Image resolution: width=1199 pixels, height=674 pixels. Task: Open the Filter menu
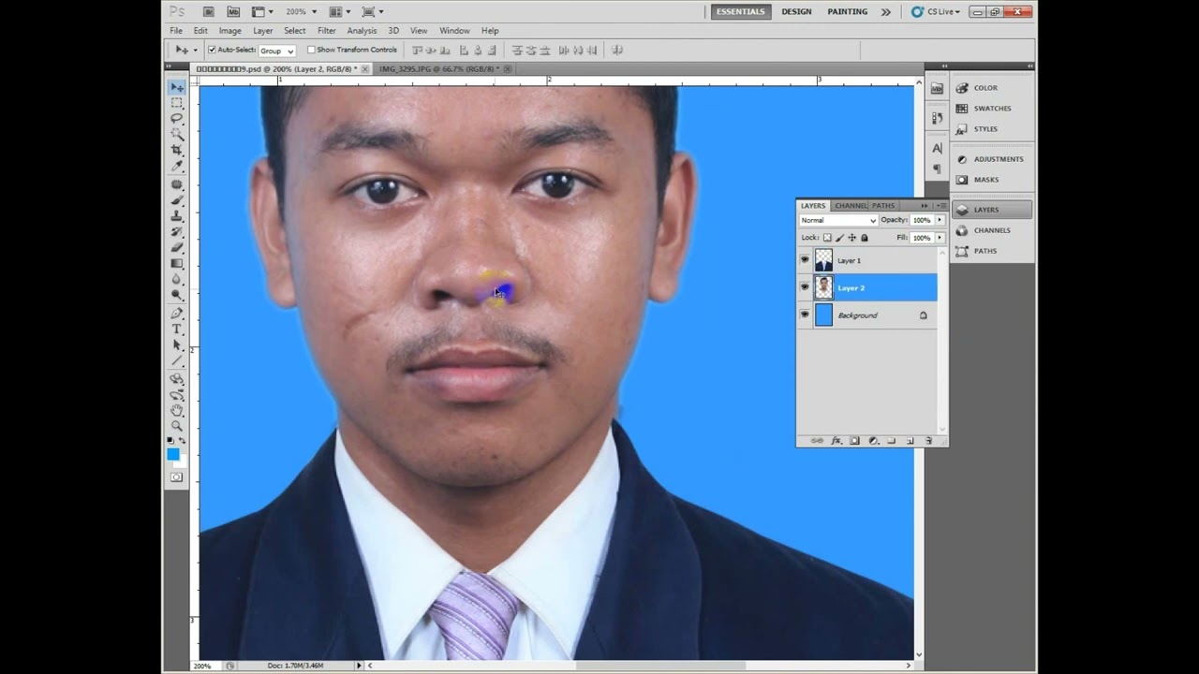pos(326,31)
